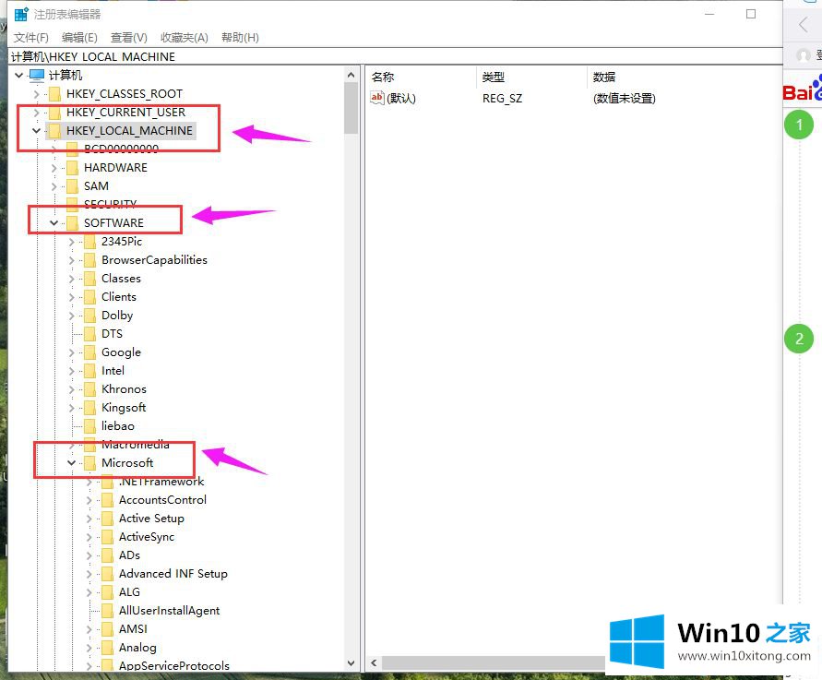Collapse HKEY_LOCAL_MACHINE key
Screen dimensions: 822x680
[36, 130]
